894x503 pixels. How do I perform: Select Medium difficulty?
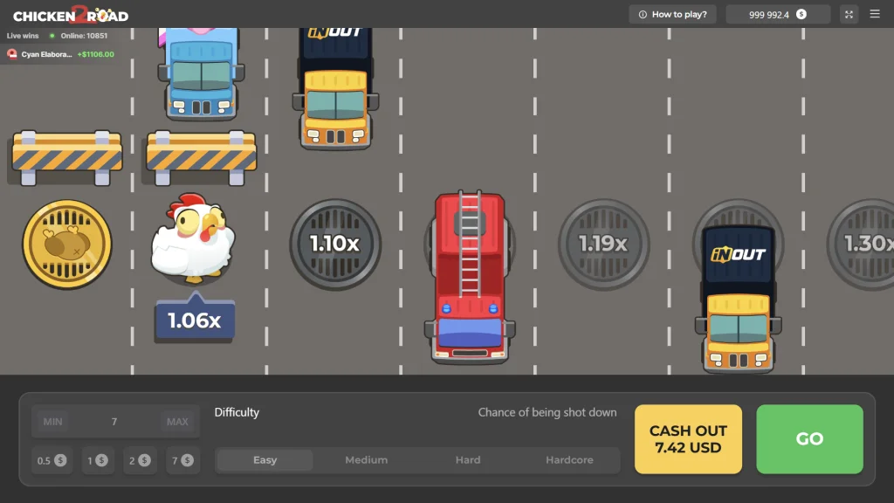pos(367,459)
